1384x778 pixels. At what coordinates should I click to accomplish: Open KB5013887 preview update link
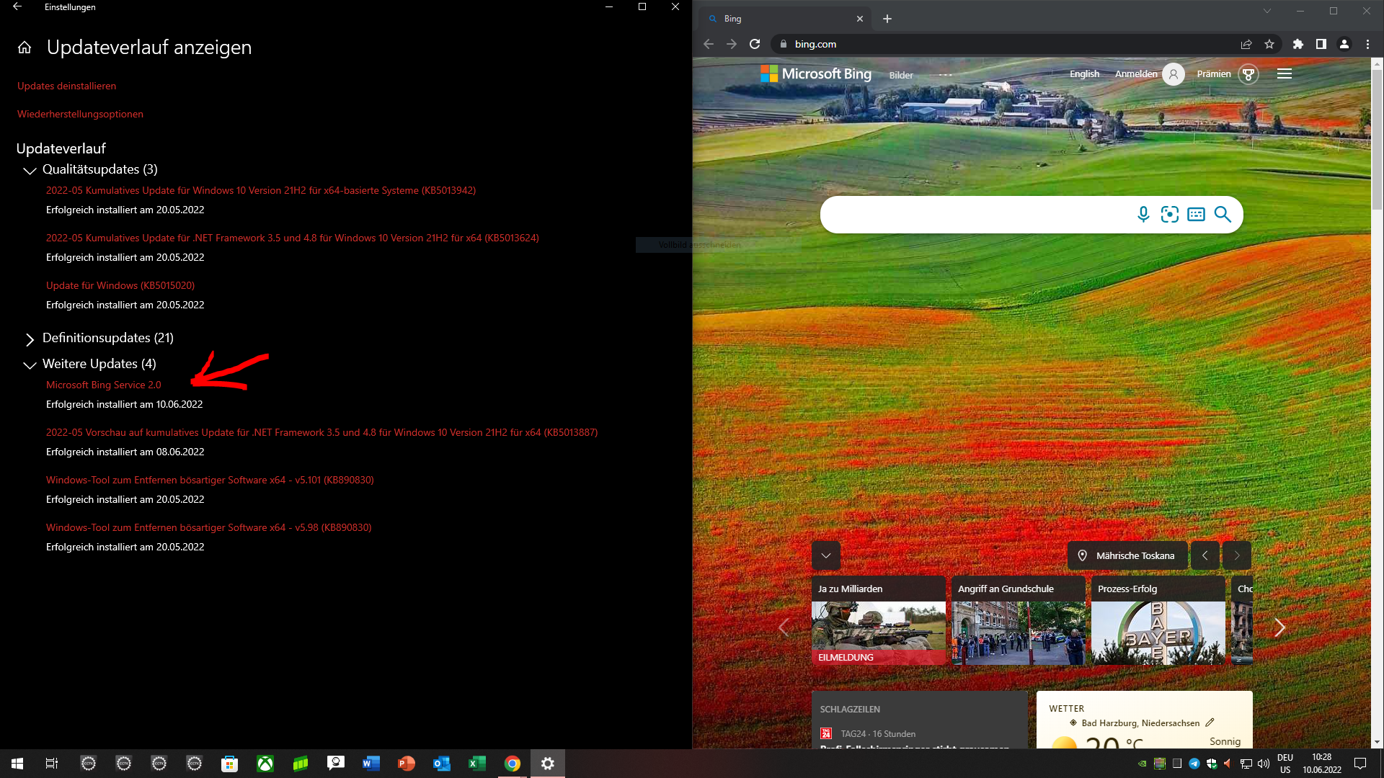(x=321, y=432)
